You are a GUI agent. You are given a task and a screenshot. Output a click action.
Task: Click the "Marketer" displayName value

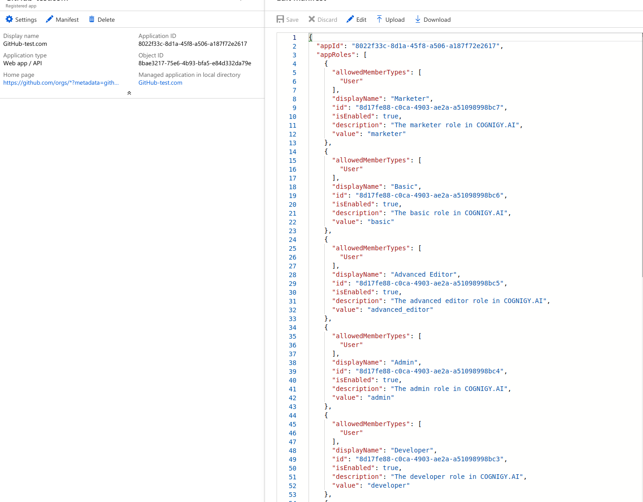[x=410, y=99]
